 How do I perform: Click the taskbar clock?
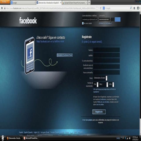pos(135,138)
